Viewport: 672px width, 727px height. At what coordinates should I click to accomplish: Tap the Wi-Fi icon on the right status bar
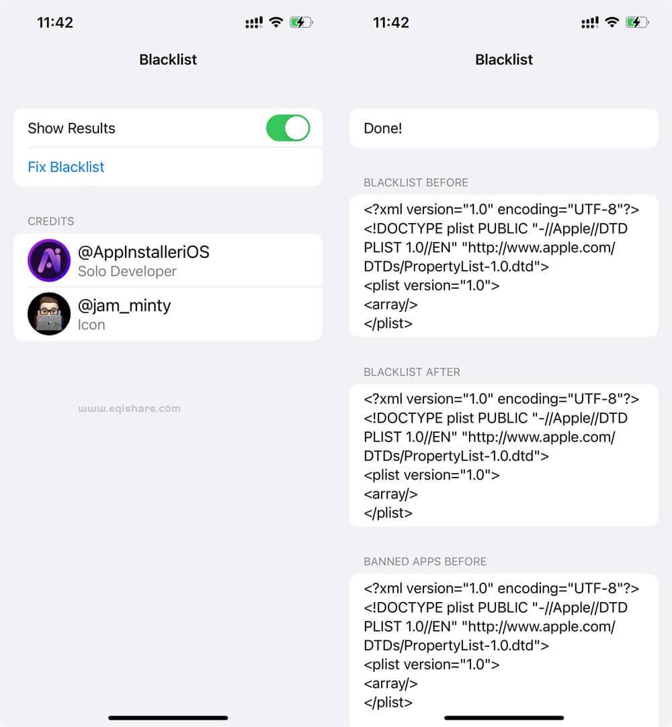[x=612, y=22]
